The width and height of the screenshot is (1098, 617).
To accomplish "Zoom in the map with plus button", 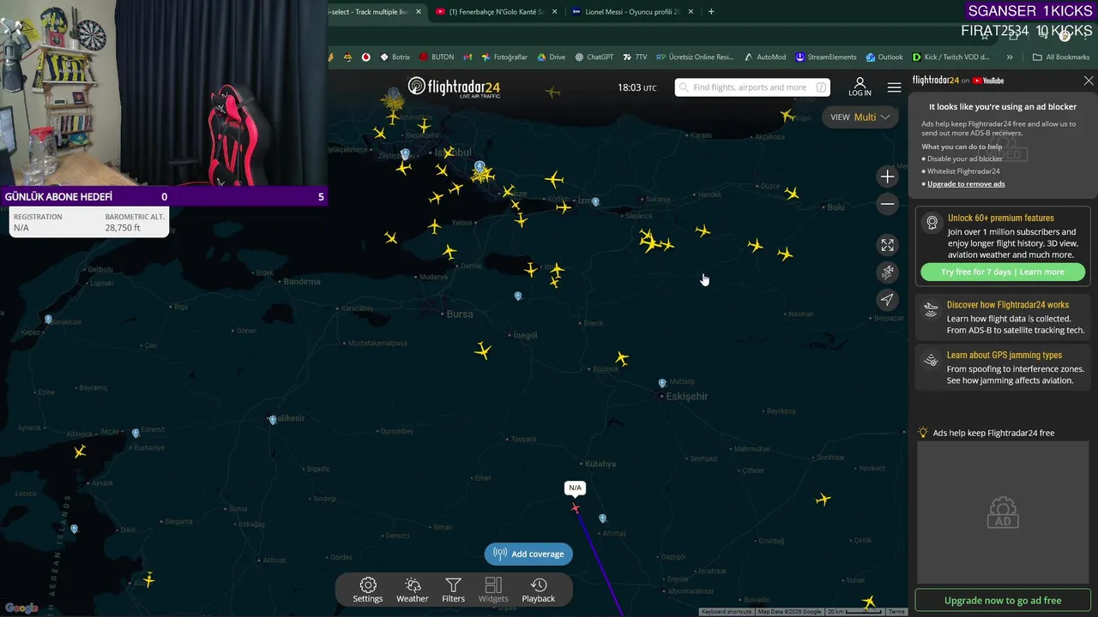I will [888, 177].
